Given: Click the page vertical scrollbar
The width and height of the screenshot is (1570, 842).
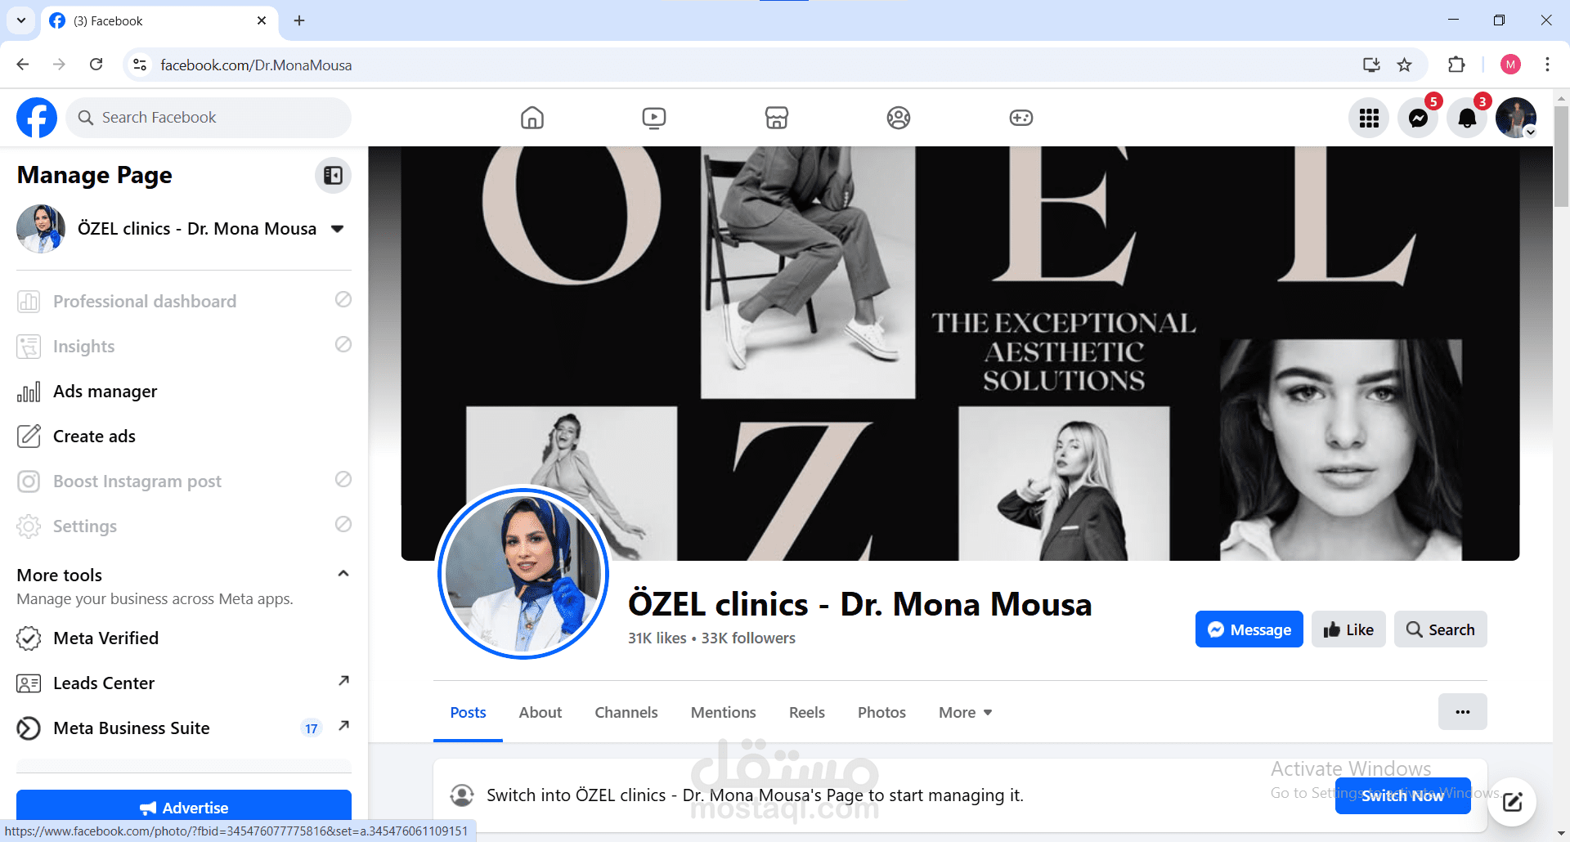Looking at the screenshot, I should pos(1561,155).
